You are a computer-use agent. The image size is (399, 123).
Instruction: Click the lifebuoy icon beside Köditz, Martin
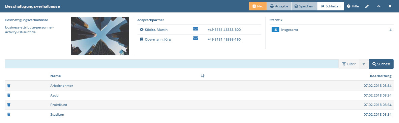point(142,30)
